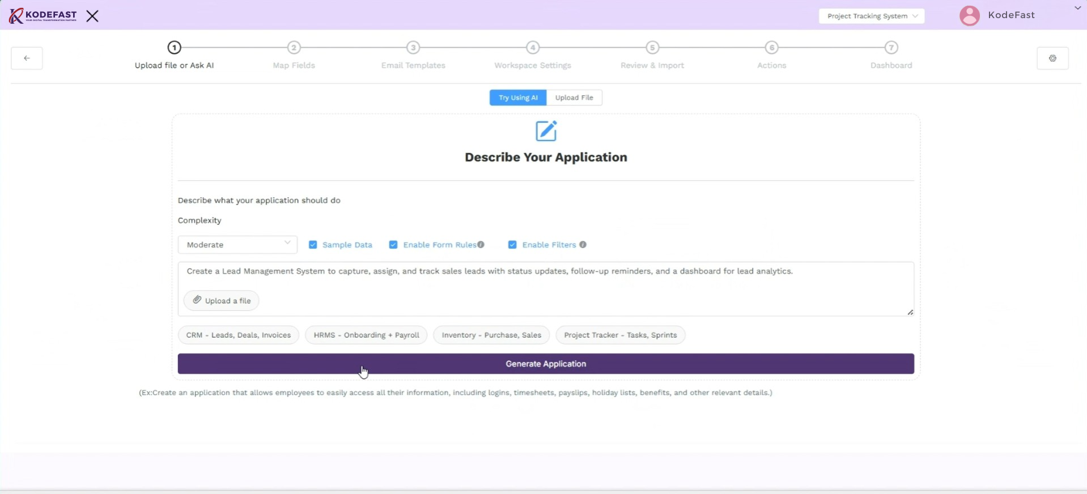
Task: Disable the Enable Filters checkbox
Action: pos(512,245)
